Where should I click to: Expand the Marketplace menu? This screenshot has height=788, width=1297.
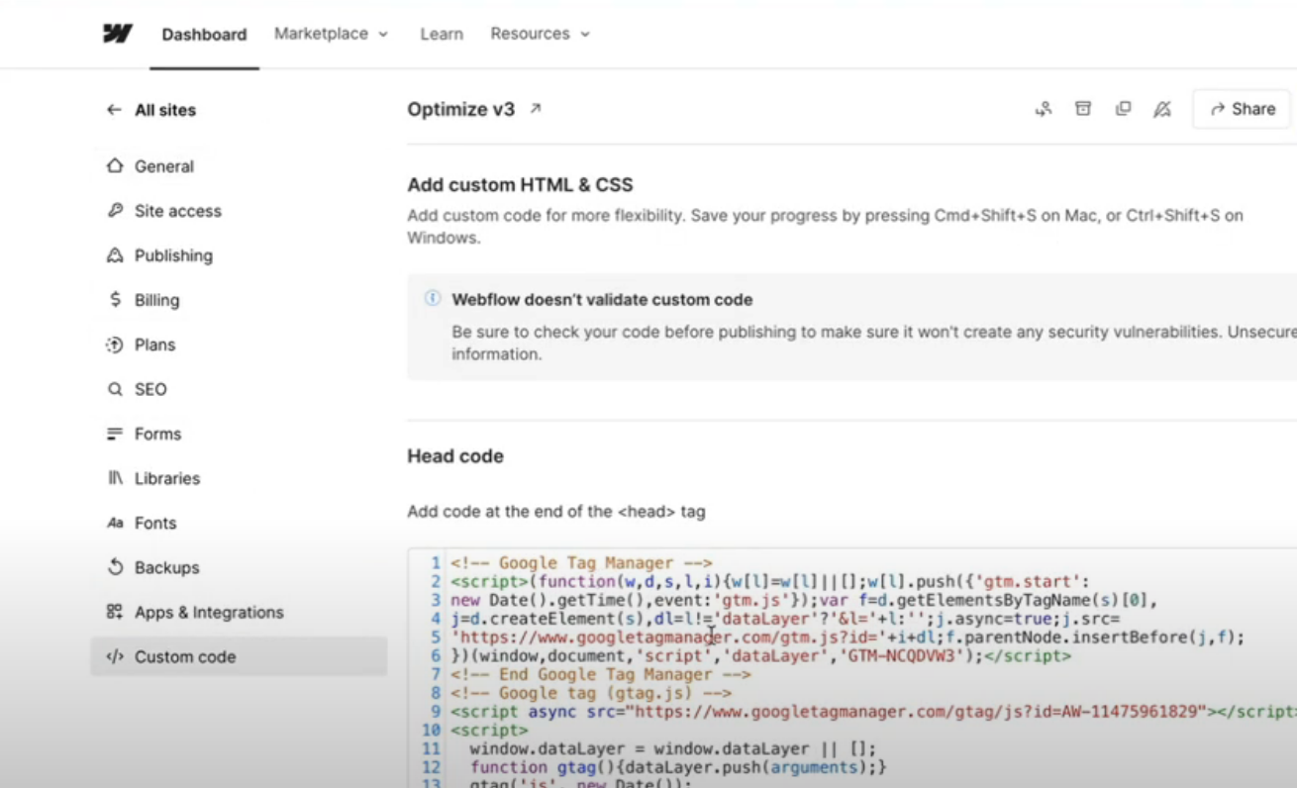pyautogui.click(x=331, y=34)
